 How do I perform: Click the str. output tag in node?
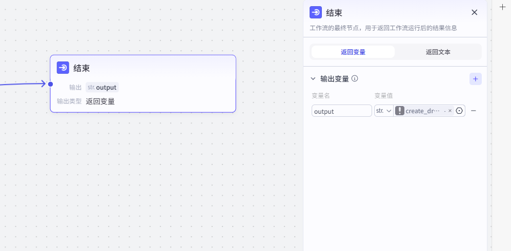pos(102,87)
